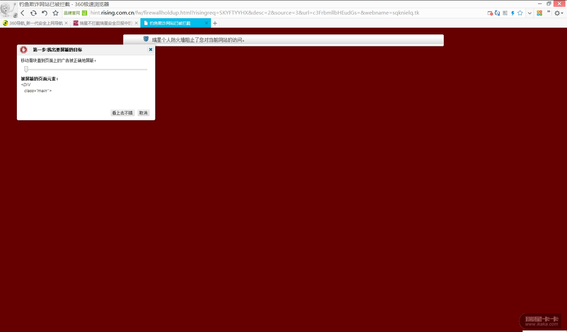Open the user avatar lion icon
The height and width of the screenshot is (332, 567).
point(8,9)
